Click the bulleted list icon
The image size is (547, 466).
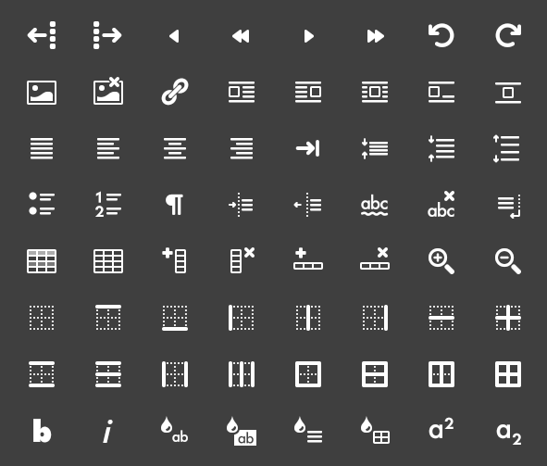pos(42,204)
